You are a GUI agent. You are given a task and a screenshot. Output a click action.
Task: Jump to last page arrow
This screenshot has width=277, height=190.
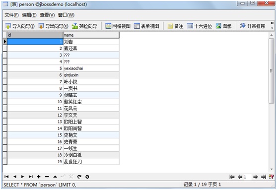click(x=264, y=177)
